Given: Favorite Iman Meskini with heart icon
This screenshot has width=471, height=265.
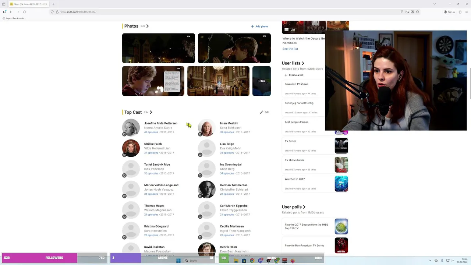Looking at the screenshot, I should click(x=200, y=134).
